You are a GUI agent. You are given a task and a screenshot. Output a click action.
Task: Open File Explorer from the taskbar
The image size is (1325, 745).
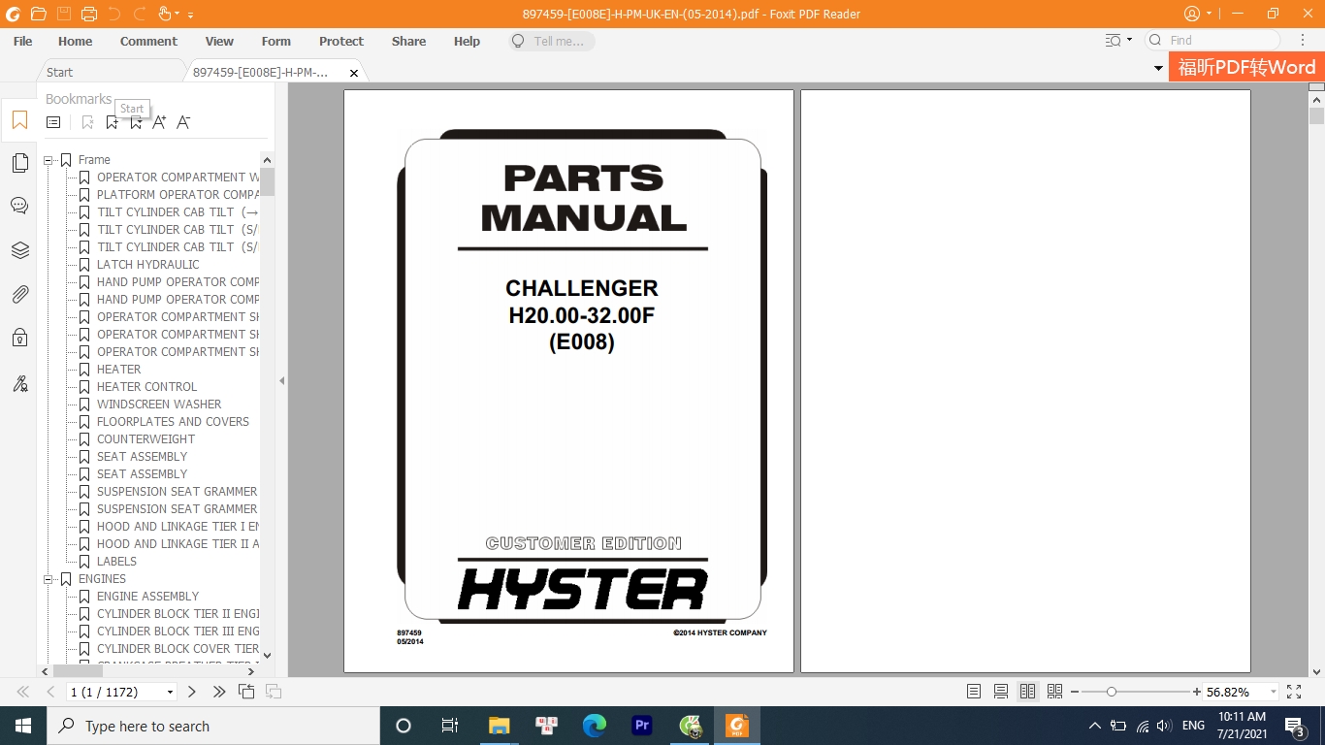tap(500, 726)
